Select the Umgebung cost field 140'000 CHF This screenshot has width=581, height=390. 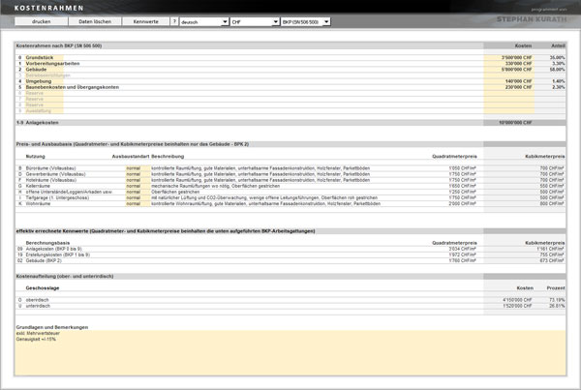pos(508,81)
